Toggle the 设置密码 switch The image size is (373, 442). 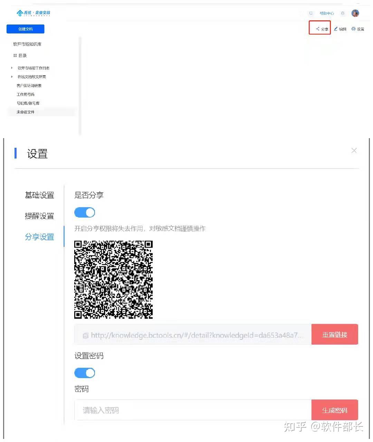point(85,373)
